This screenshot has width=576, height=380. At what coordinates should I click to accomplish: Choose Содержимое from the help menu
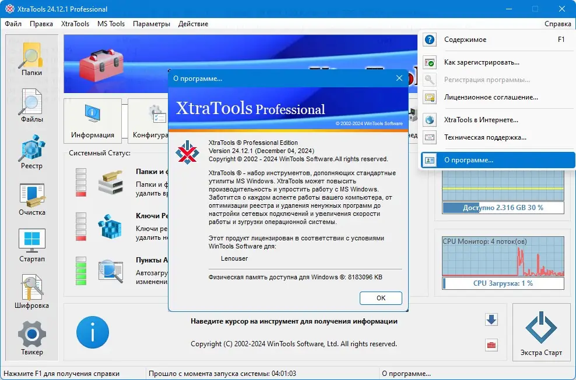498,40
